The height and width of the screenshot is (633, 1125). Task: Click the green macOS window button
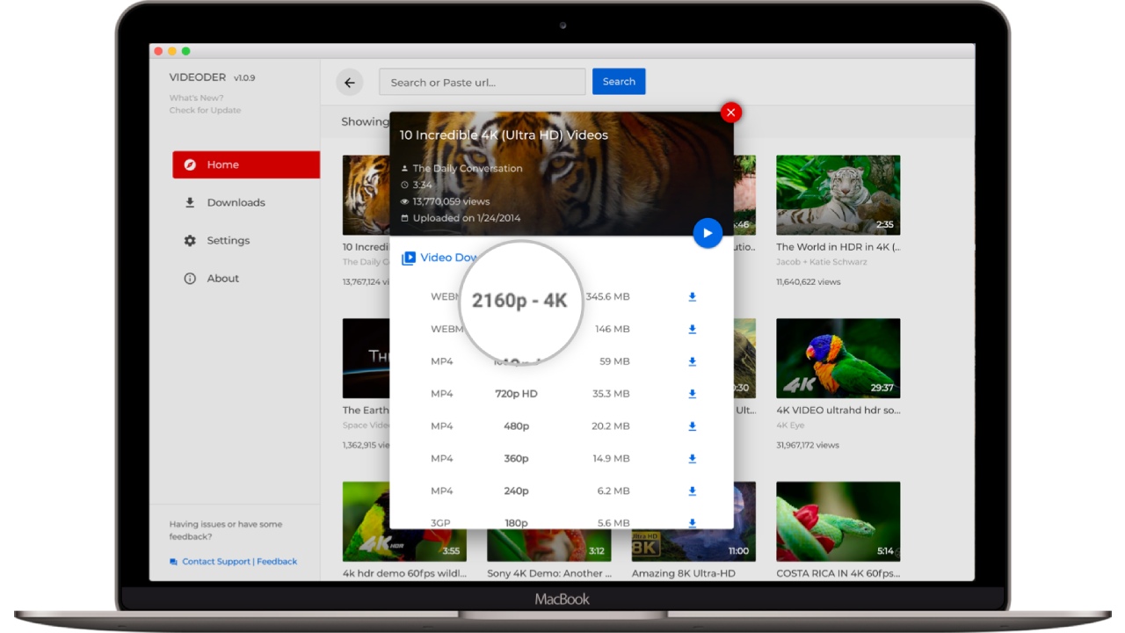point(185,51)
